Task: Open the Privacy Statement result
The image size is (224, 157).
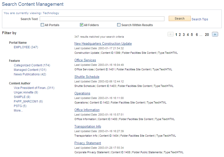Action: point(87,143)
